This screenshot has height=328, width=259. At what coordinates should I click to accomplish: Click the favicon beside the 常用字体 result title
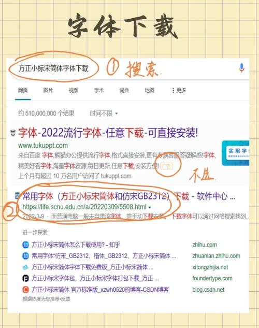[18, 196]
